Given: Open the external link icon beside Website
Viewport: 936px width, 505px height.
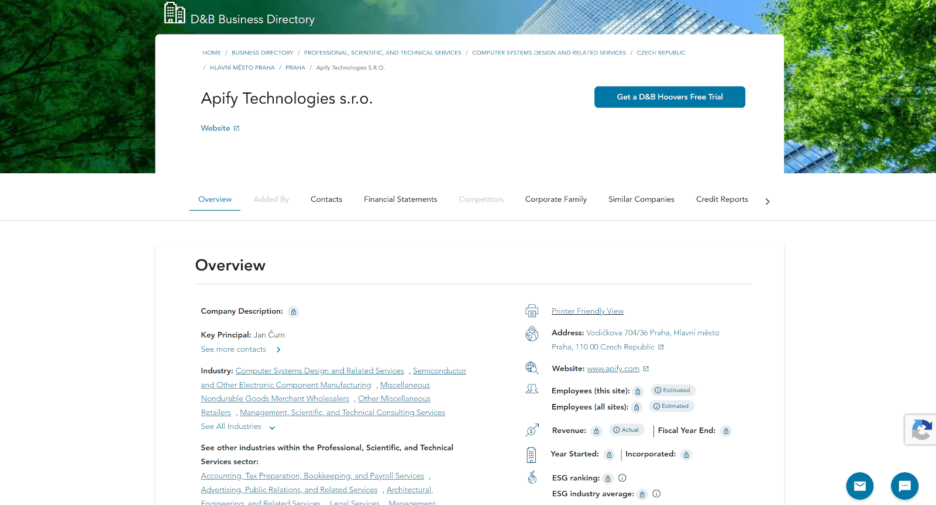Looking at the screenshot, I should click(x=236, y=128).
